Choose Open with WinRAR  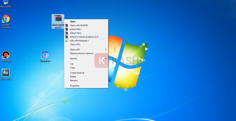79,25
